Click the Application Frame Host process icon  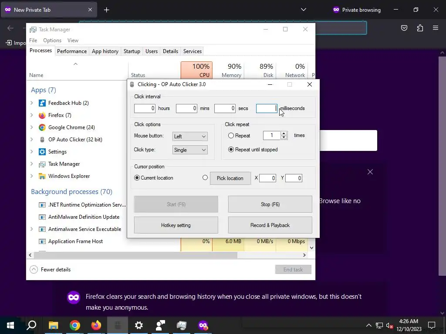pyautogui.click(x=42, y=241)
